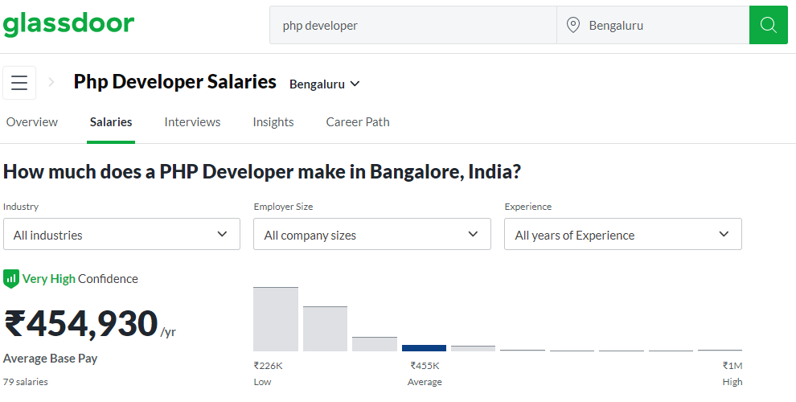Click the tallest Low salary histogram bar
Viewport: 796px width, 402px height.
(x=276, y=319)
